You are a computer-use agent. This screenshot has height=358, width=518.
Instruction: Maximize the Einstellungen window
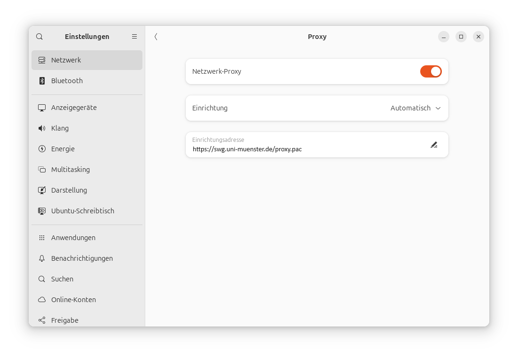461,37
